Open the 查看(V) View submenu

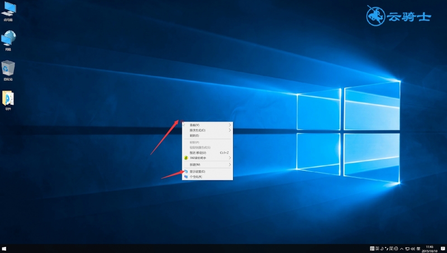[x=207, y=125]
